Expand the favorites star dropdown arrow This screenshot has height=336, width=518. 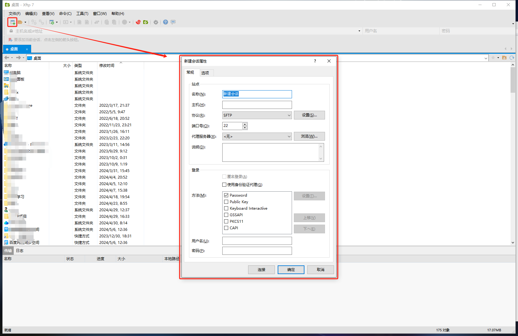pyautogui.click(x=498, y=58)
